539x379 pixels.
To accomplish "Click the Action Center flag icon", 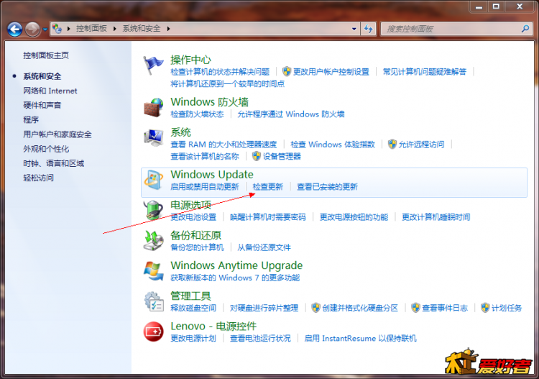I will 153,65.
